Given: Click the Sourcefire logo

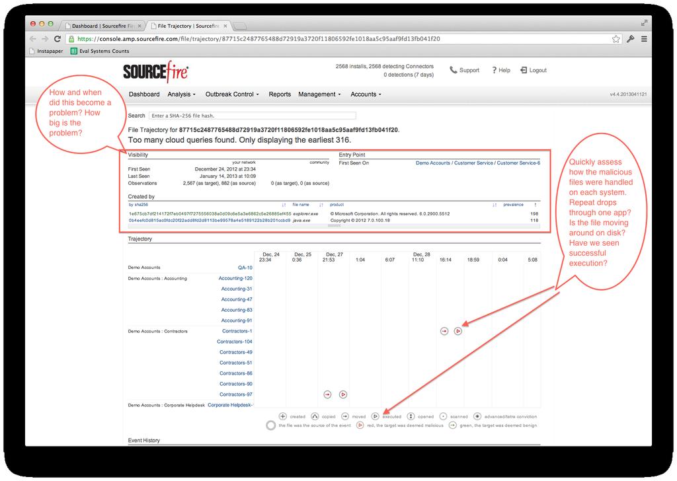Looking at the screenshot, I should (x=156, y=71).
